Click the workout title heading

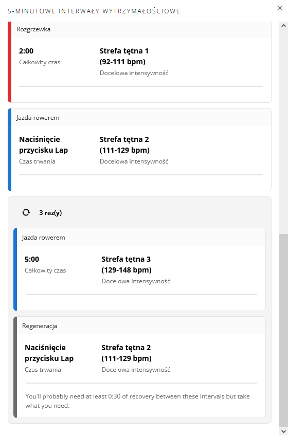94,11
